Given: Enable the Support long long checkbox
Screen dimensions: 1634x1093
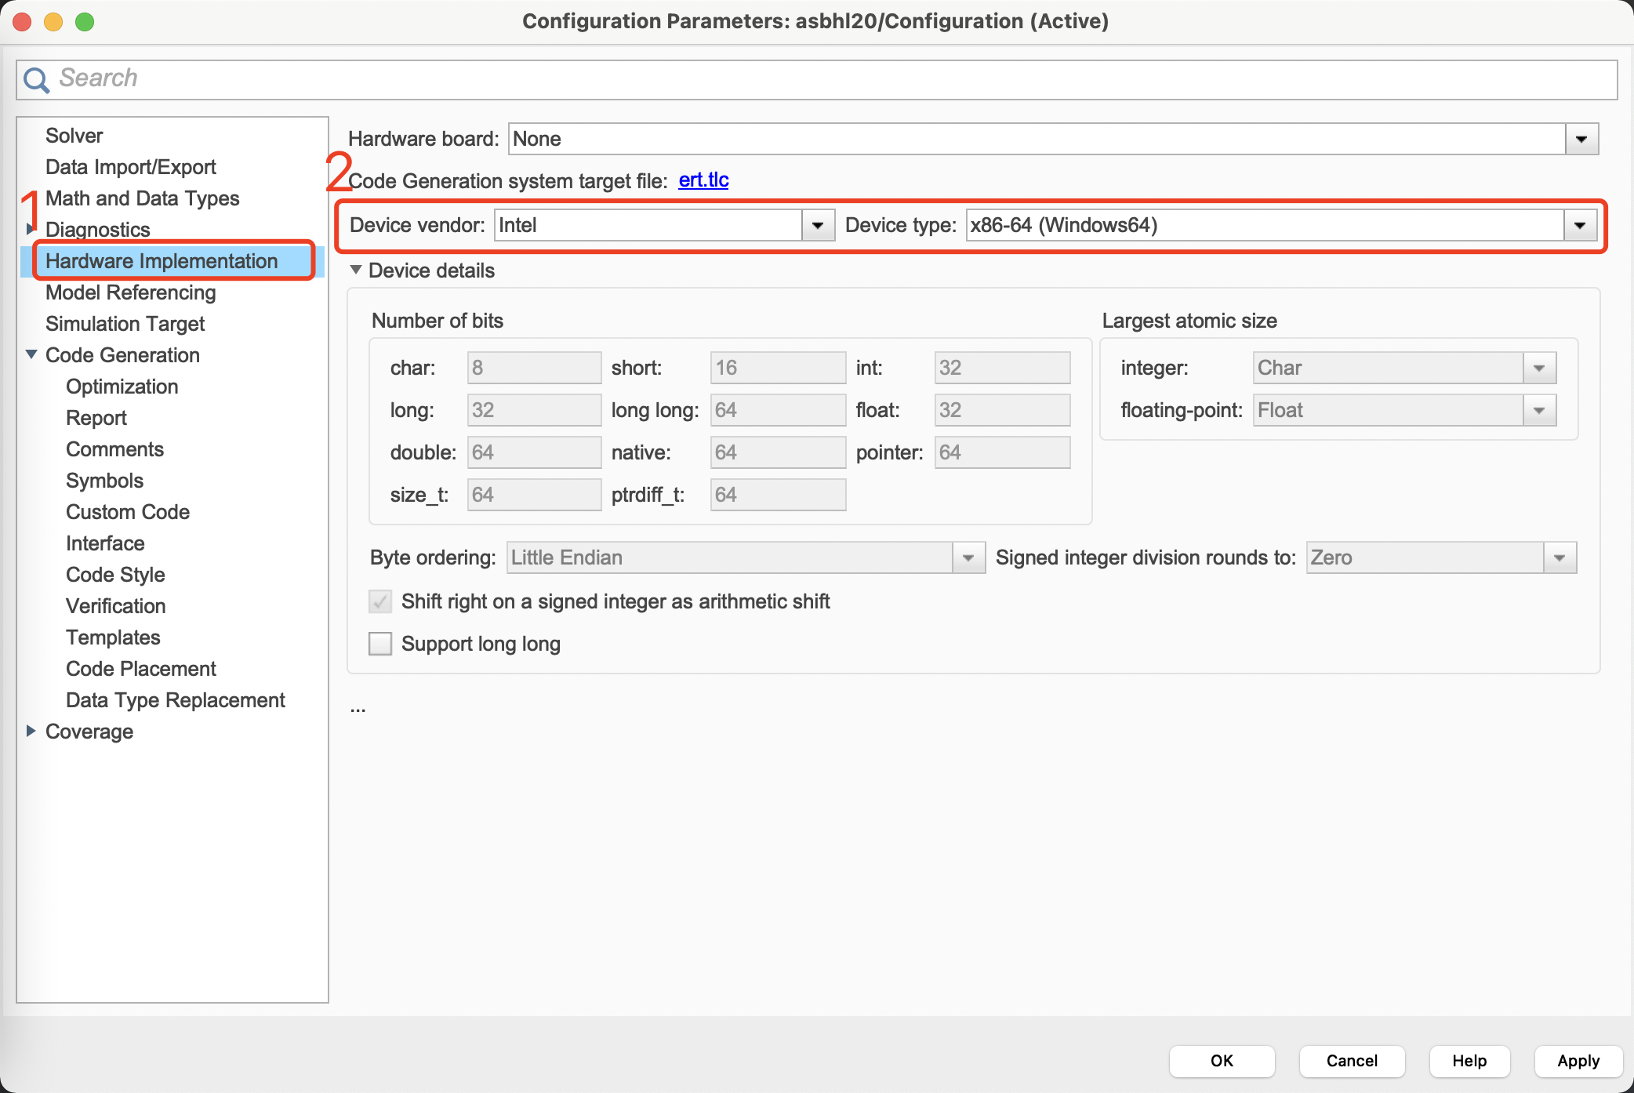Looking at the screenshot, I should 380,644.
